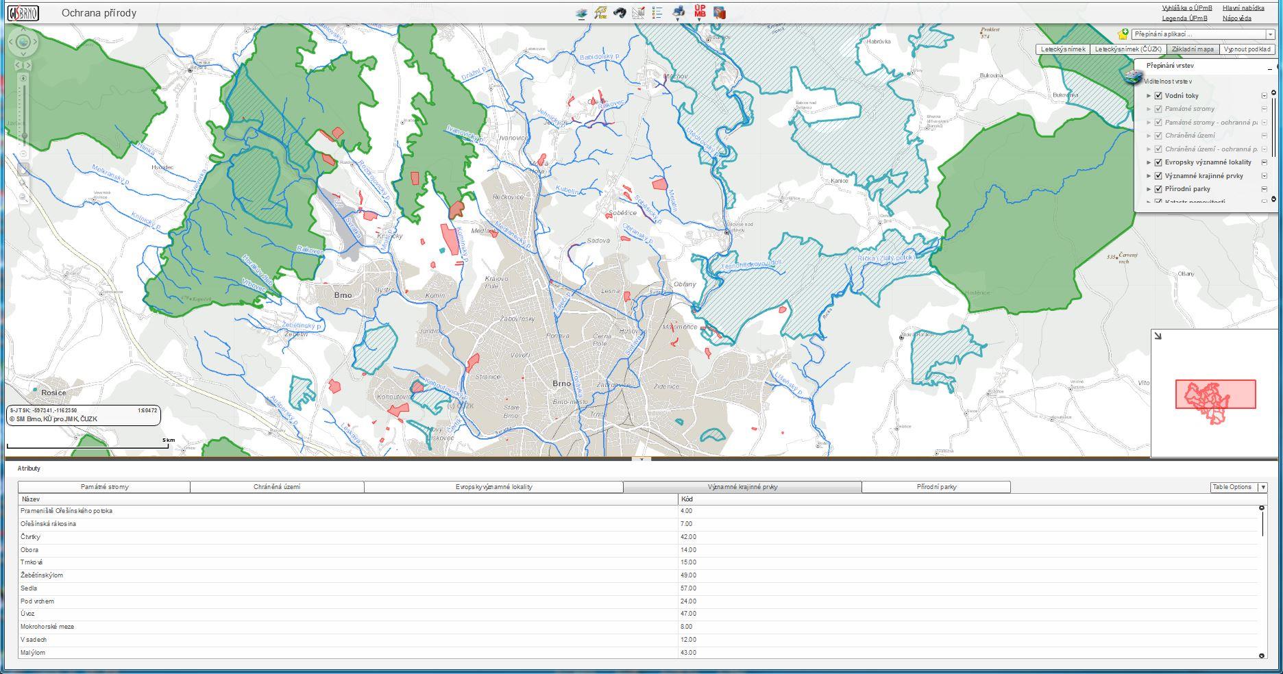Click Vypnout podklad button

[1247, 49]
